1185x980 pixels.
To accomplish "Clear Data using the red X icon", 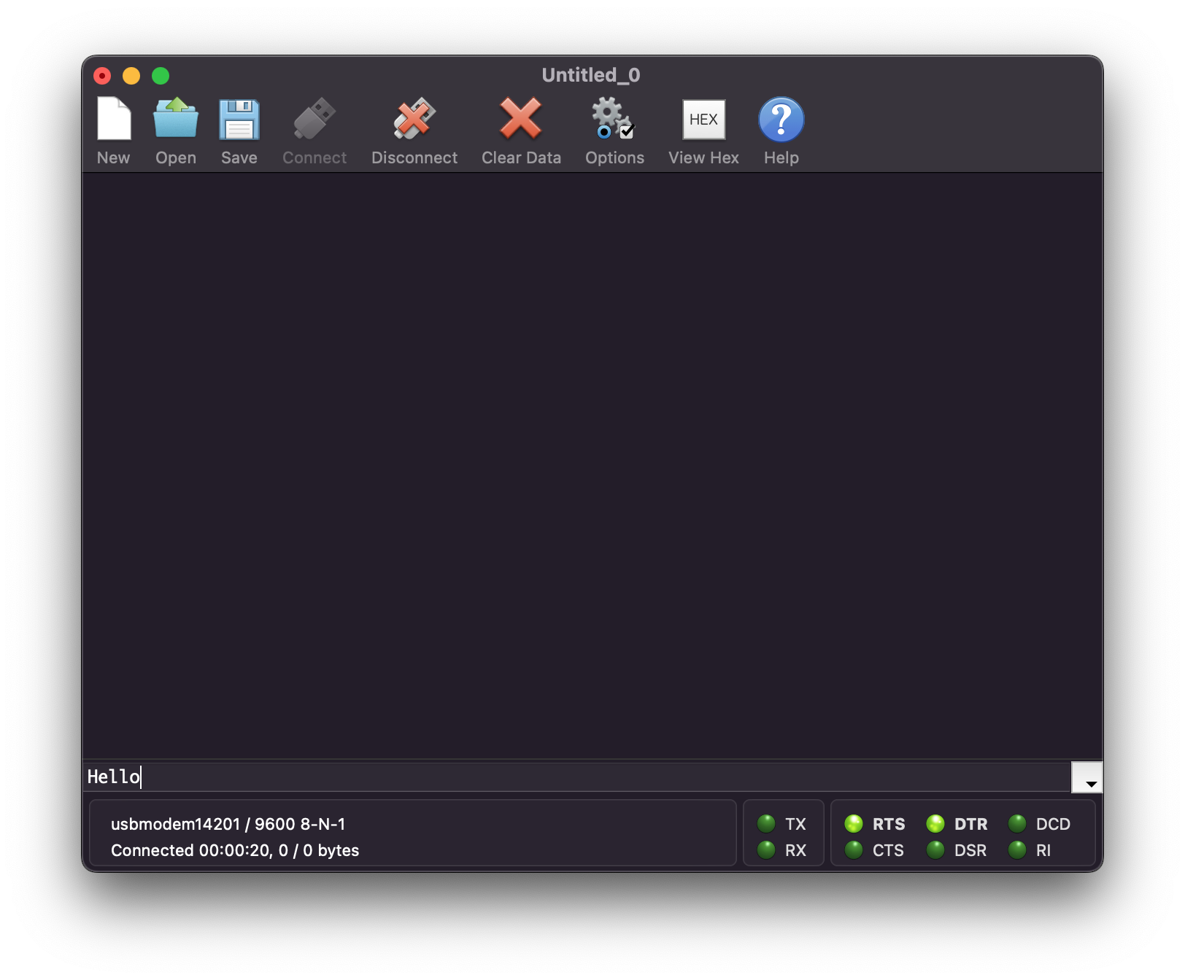I will click(x=521, y=119).
